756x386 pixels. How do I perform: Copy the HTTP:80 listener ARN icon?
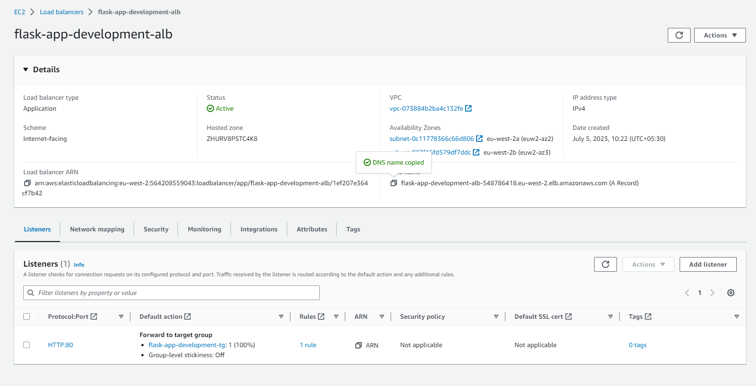tap(359, 345)
